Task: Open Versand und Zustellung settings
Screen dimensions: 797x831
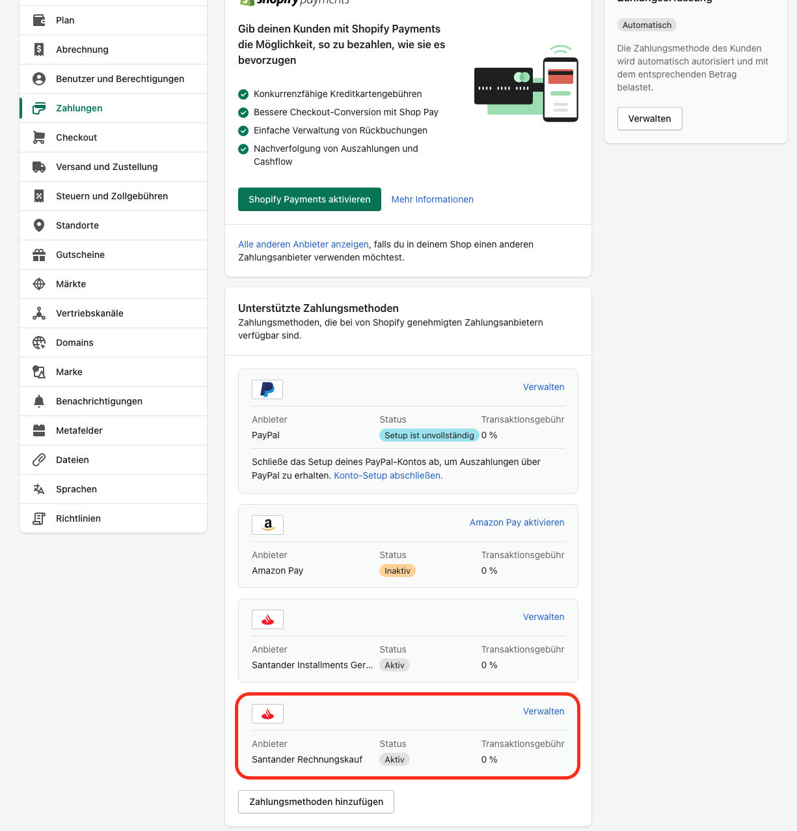Action: [x=113, y=167]
